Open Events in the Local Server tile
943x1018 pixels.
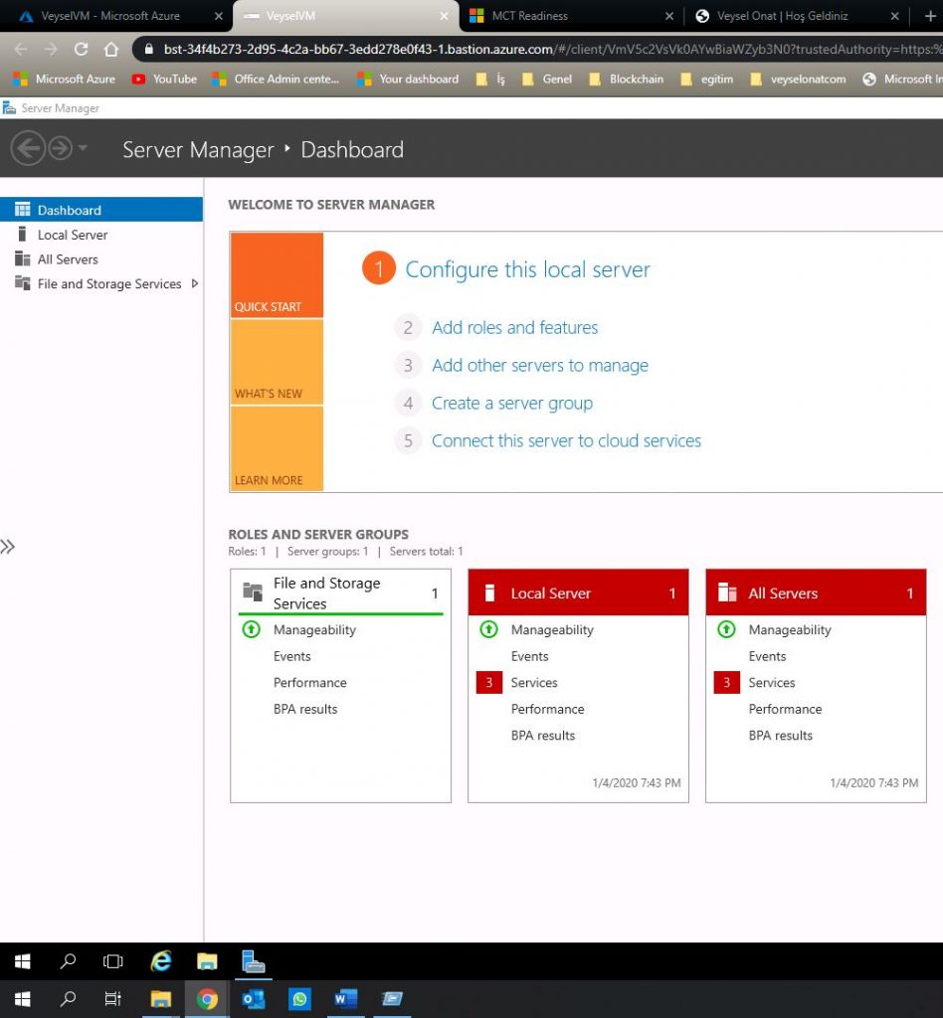[x=529, y=656]
